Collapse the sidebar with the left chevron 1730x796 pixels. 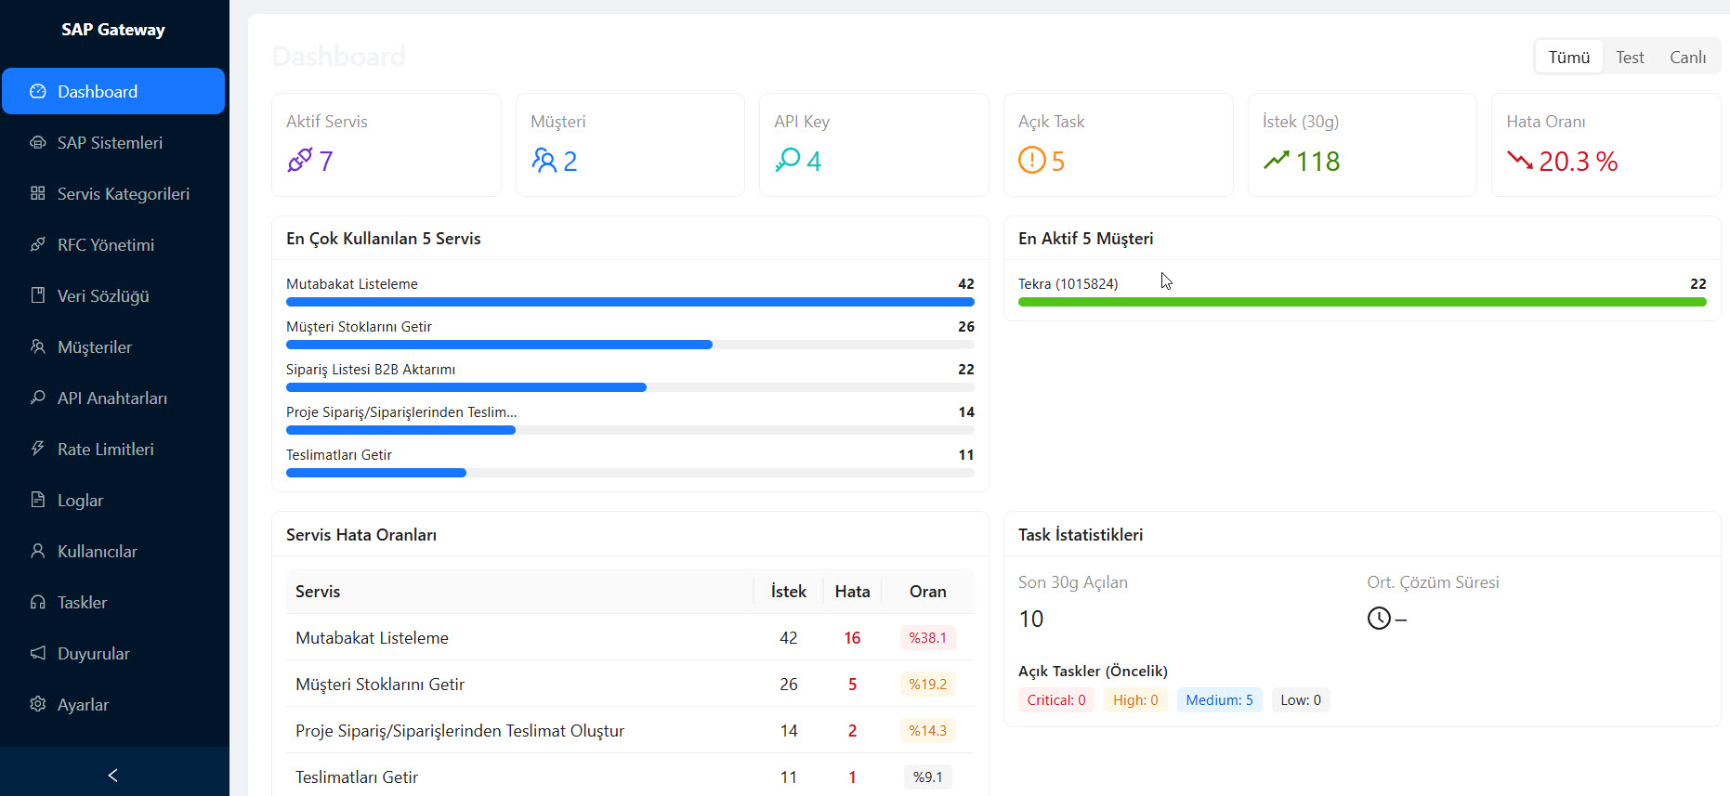pos(113,775)
